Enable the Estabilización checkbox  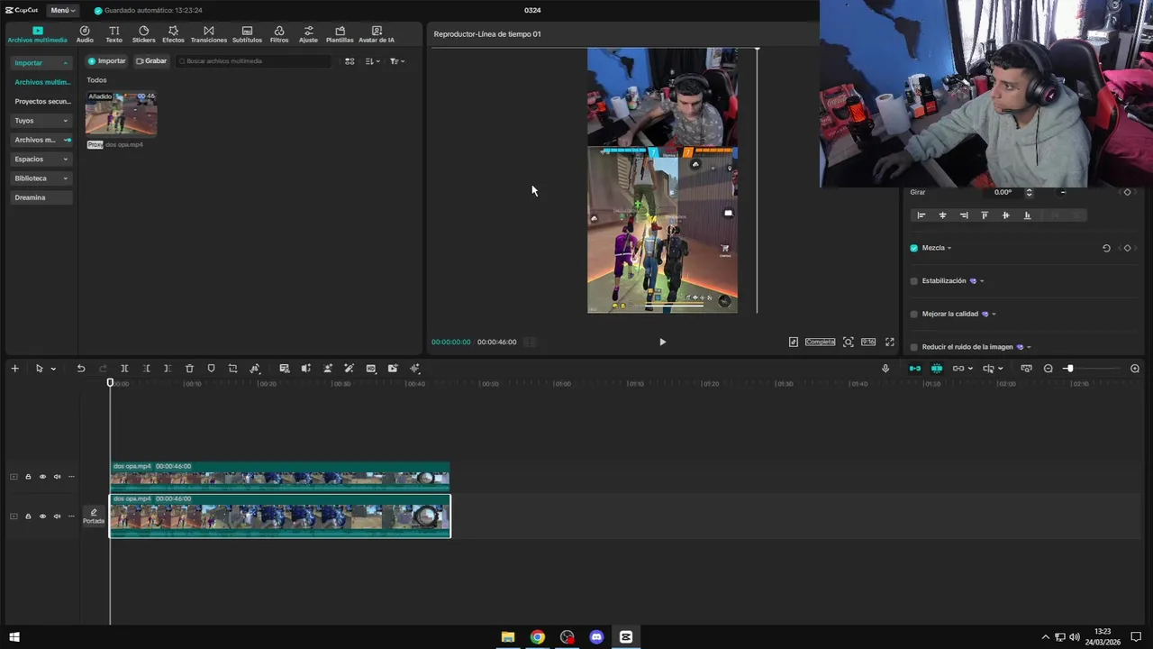(x=913, y=281)
